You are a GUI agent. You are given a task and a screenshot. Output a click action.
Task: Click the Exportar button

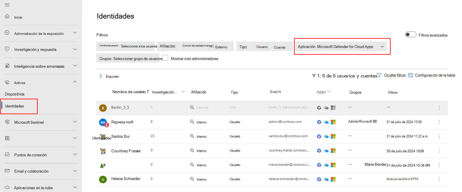[x=109, y=76]
